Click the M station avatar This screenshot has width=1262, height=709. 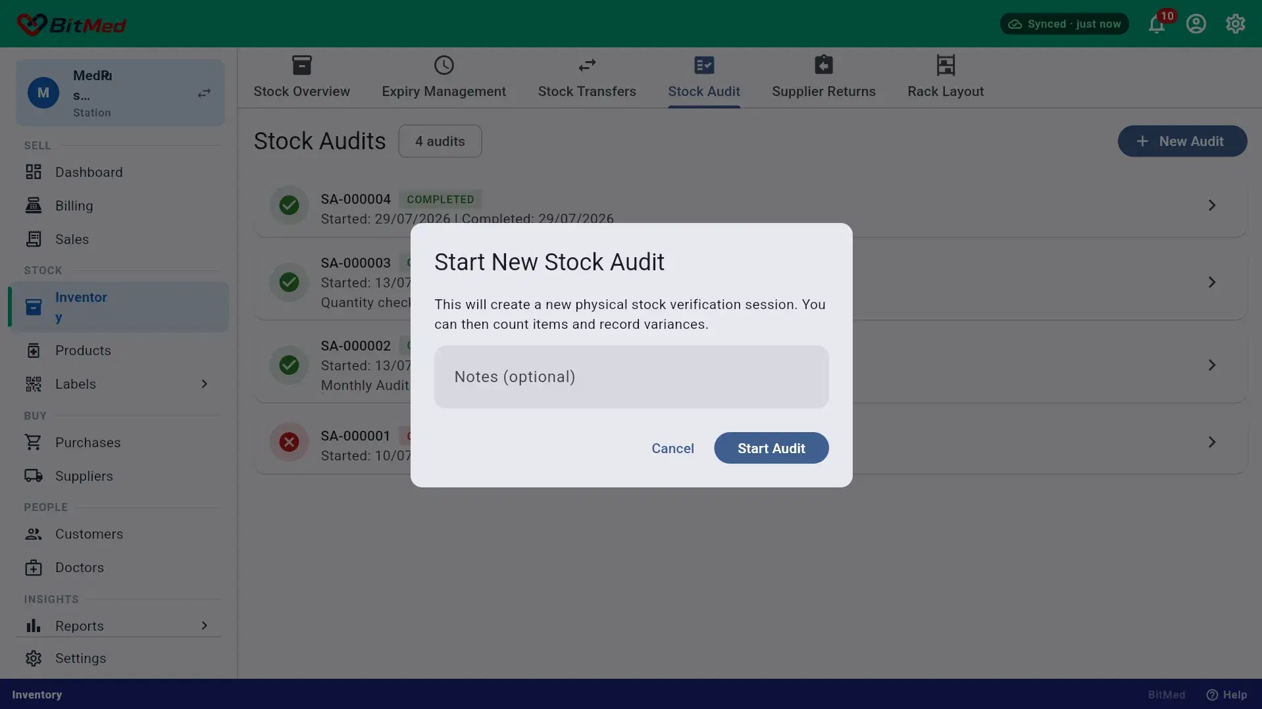43,93
